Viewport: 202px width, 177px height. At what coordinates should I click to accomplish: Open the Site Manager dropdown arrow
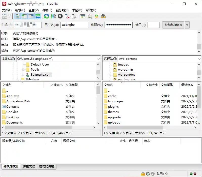[10, 16]
